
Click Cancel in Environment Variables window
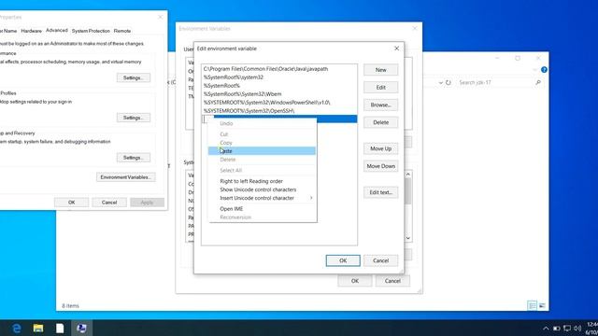tap(392, 281)
